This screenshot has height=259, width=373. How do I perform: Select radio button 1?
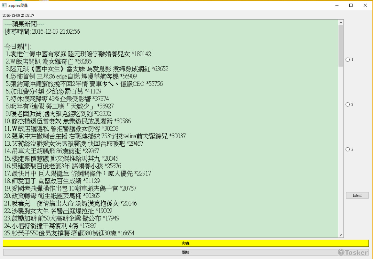tap(348, 60)
